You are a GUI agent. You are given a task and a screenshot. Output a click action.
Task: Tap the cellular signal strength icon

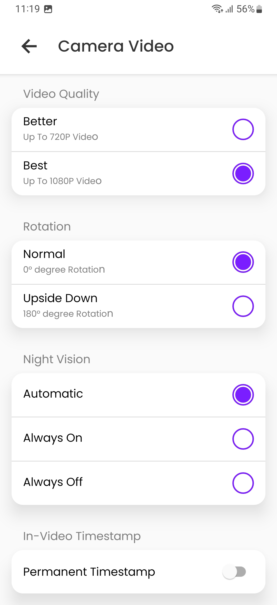pos(229,9)
